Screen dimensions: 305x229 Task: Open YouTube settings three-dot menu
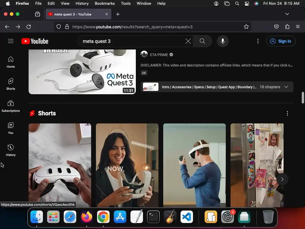point(258,41)
